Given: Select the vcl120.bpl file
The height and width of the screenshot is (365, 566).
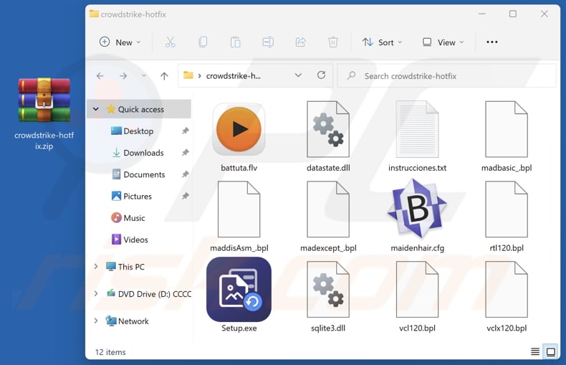Looking at the screenshot, I should (x=417, y=297).
